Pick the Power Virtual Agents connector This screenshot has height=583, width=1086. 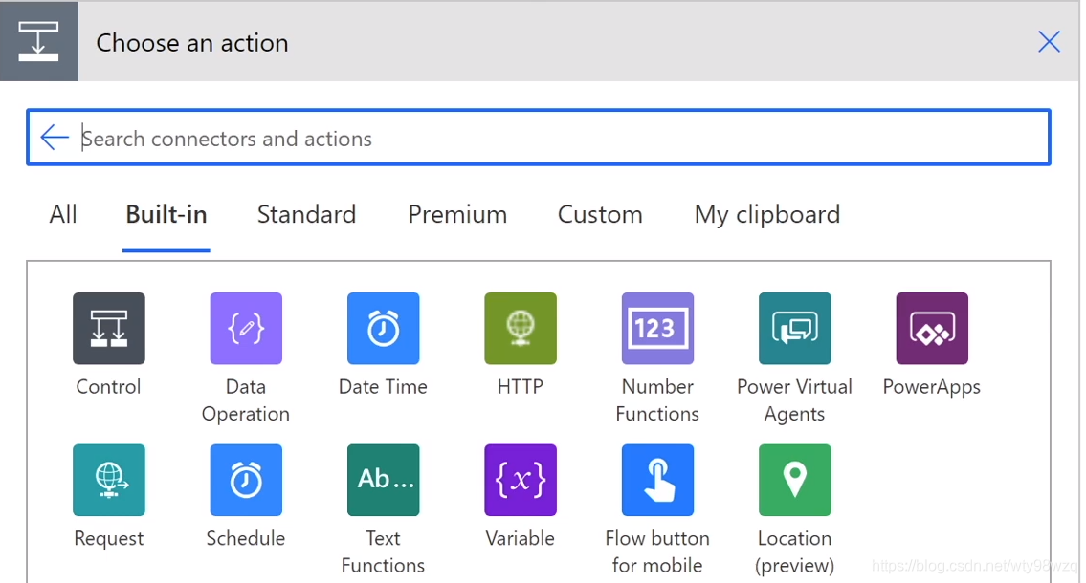(x=794, y=329)
